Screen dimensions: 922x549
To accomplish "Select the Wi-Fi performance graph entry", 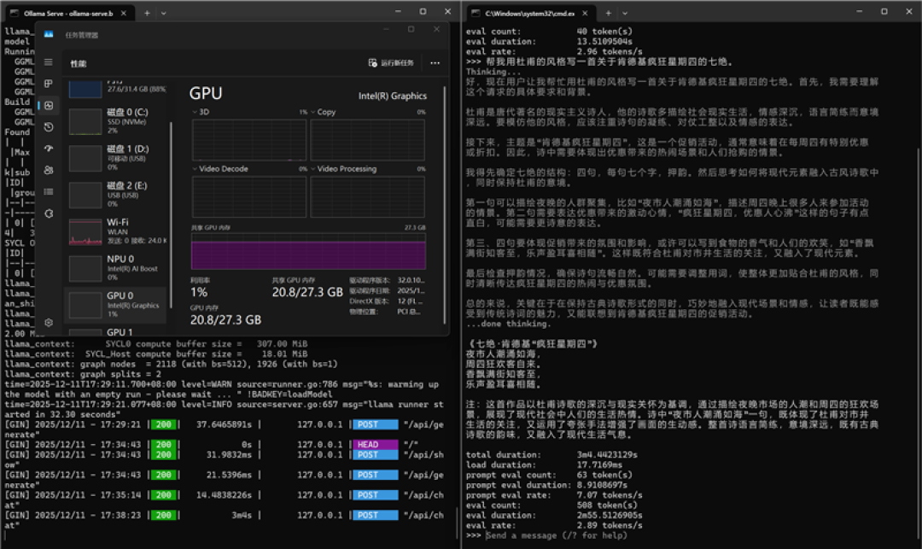I will coord(117,231).
